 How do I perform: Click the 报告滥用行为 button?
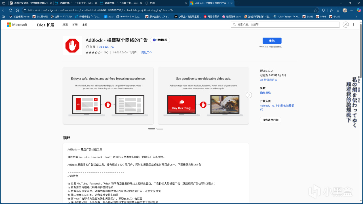pos(270,120)
